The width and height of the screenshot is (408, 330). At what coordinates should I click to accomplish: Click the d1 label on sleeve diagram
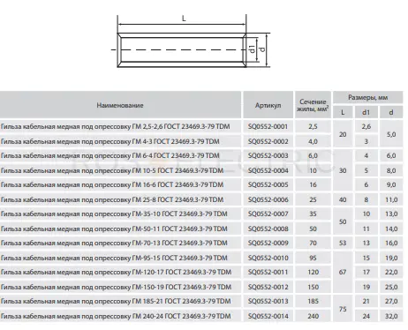point(253,49)
